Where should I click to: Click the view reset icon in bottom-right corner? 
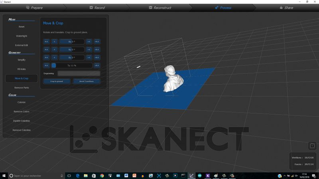pyautogui.click(x=312, y=146)
